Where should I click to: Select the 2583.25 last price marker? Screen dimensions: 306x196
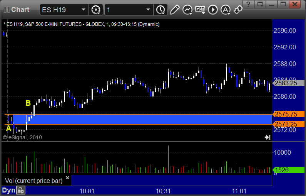(288, 83)
